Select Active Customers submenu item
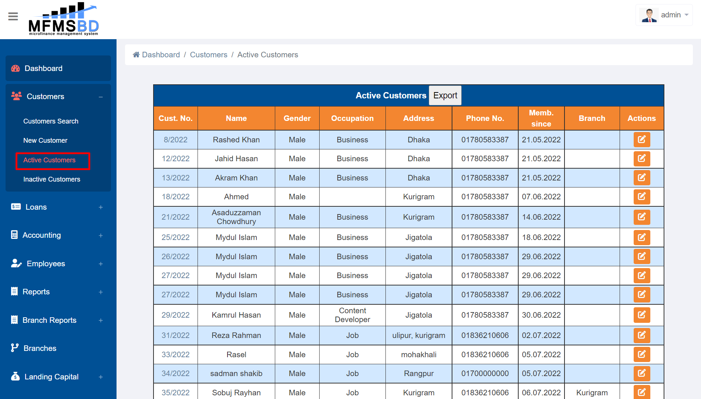The height and width of the screenshot is (399, 701). [x=49, y=160]
